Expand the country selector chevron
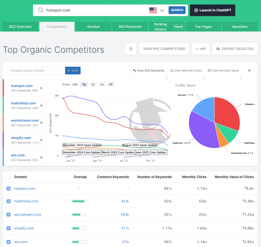The image size is (261, 247). [162, 11]
